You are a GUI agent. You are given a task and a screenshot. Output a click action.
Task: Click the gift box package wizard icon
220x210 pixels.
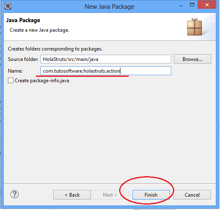195,27
